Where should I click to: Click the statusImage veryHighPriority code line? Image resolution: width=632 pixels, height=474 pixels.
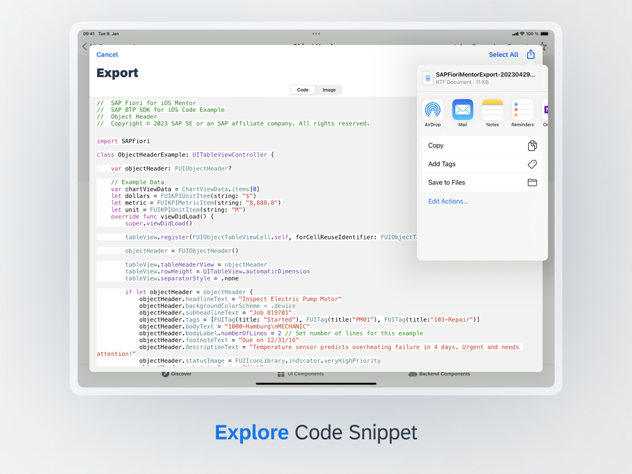click(x=260, y=361)
